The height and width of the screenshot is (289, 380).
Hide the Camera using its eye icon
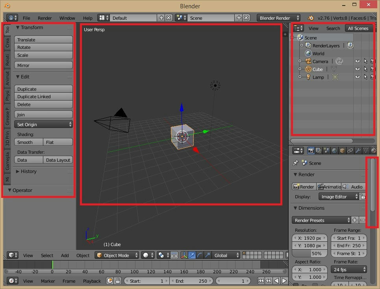point(358,62)
